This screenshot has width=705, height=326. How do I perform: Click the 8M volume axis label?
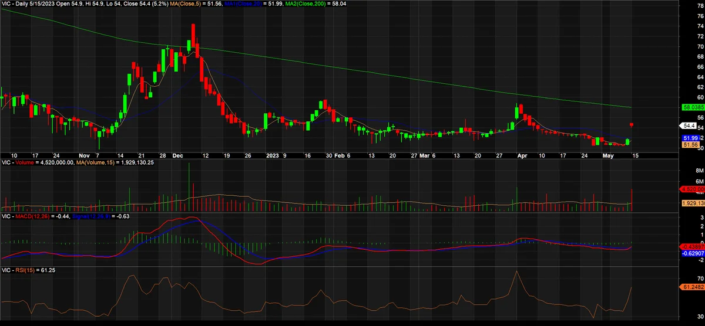tap(699, 170)
